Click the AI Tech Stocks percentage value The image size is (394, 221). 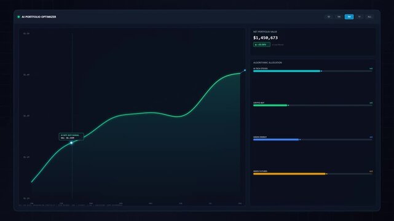(x=371, y=69)
